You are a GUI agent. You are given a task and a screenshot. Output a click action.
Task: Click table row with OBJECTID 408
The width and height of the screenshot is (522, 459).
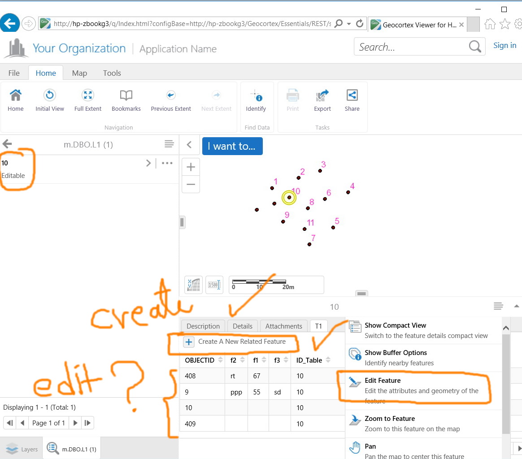(262, 376)
